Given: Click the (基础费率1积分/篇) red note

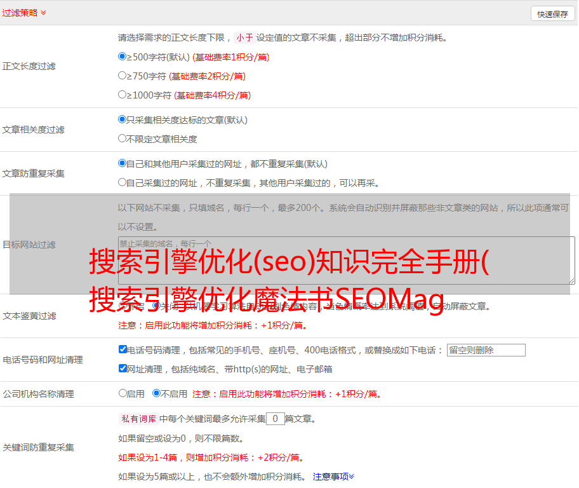Looking at the screenshot, I should pos(231,57).
